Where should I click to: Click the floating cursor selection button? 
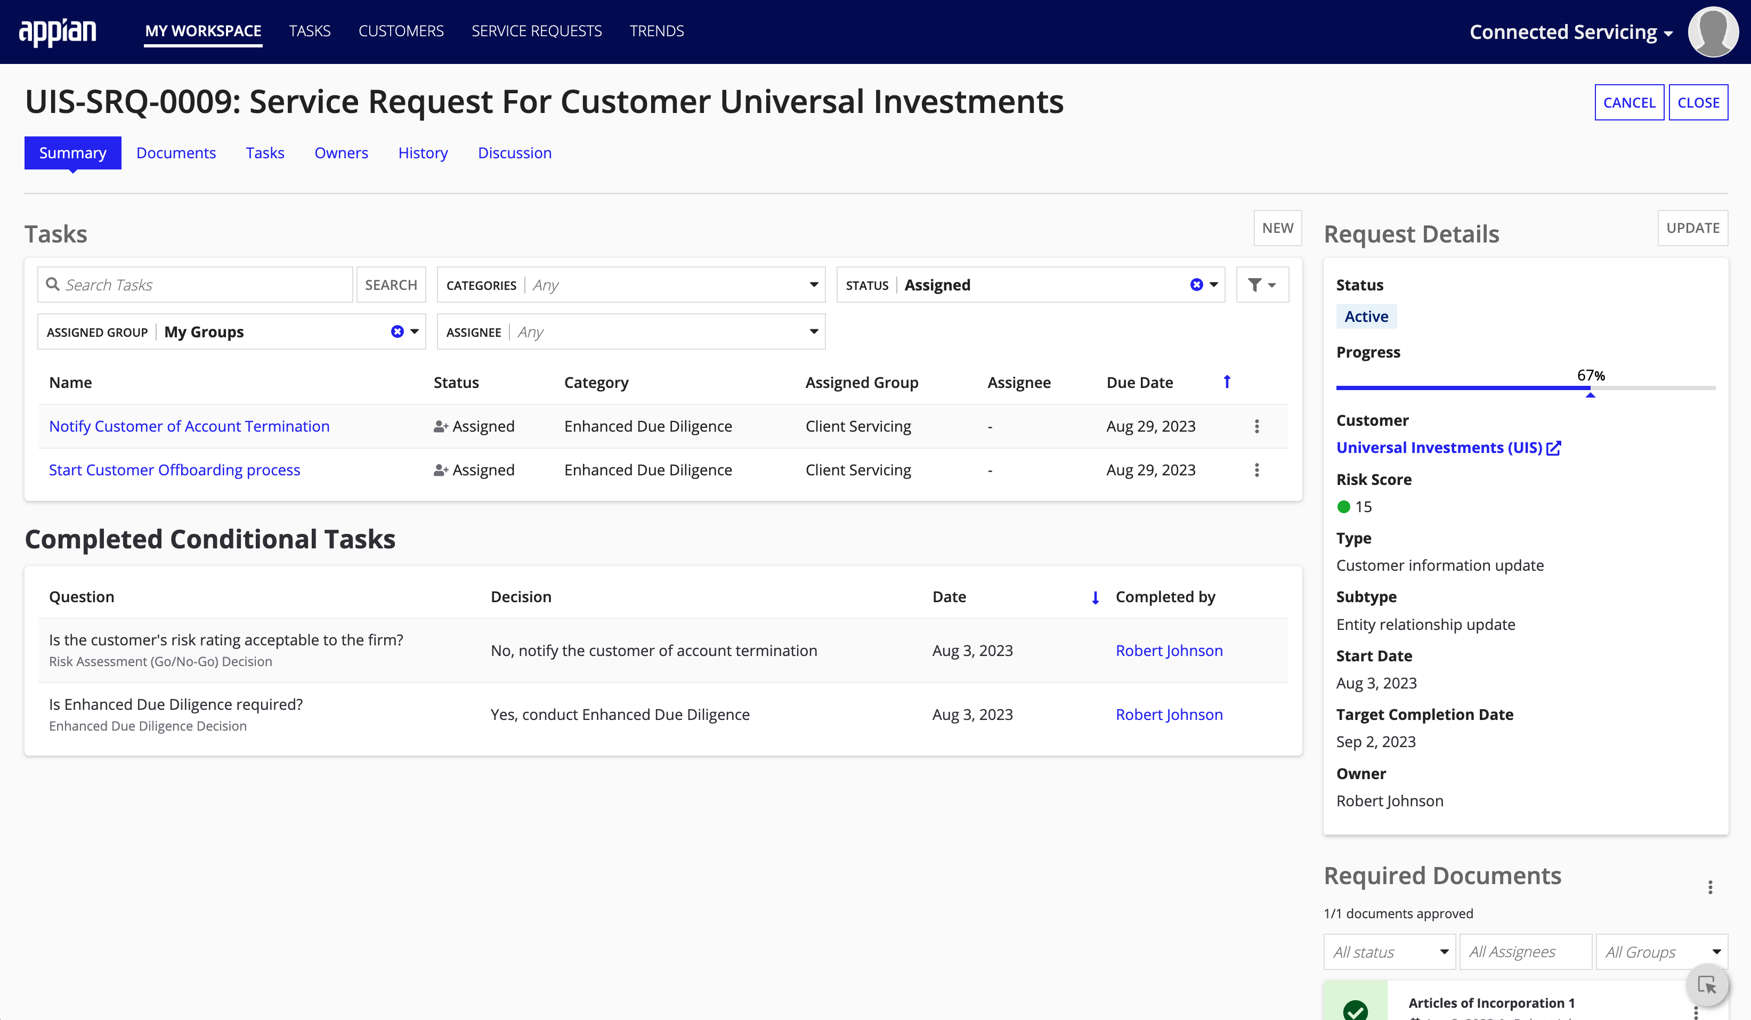point(1707,985)
